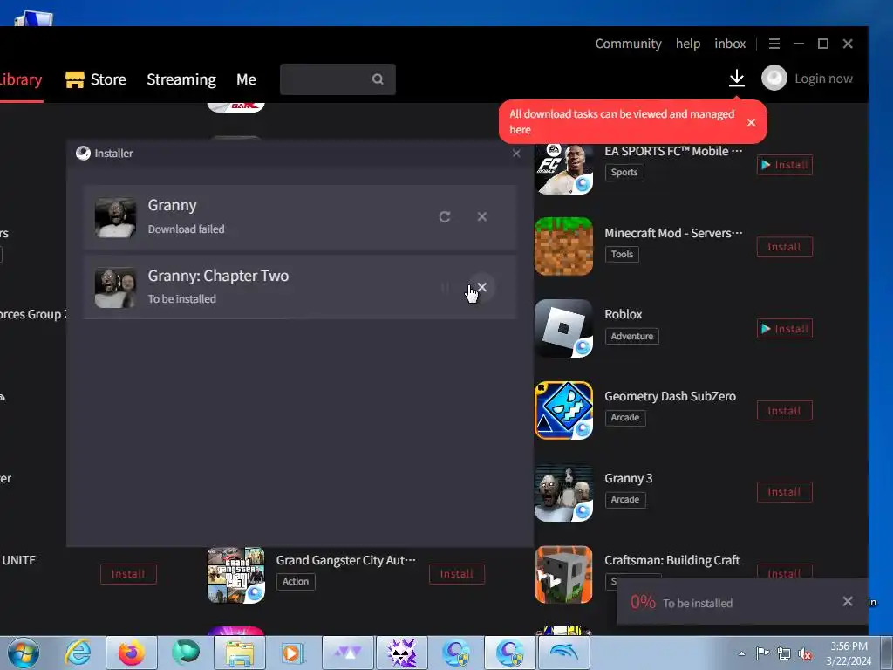The height and width of the screenshot is (670, 893).
Task: Open the Windows Start button
Action: [x=24, y=653]
